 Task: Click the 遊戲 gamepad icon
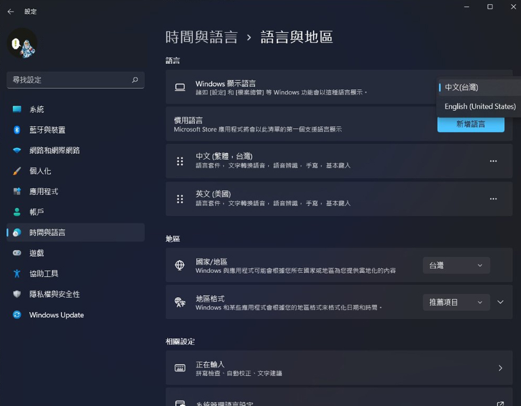click(17, 253)
